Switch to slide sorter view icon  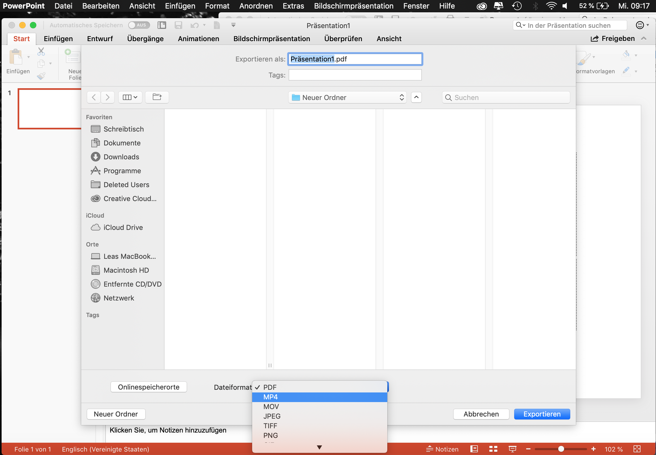tap(493, 449)
